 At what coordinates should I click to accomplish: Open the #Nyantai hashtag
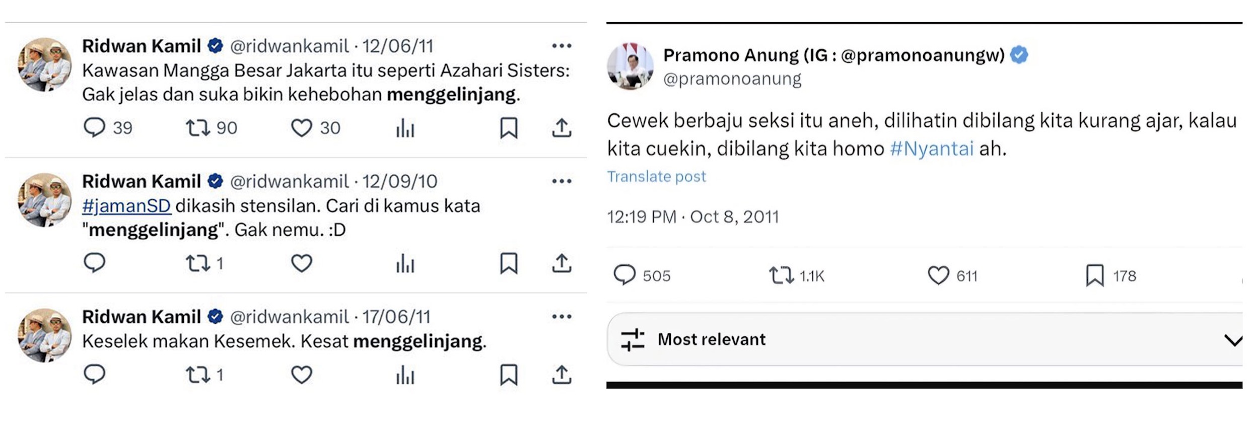[932, 149]
